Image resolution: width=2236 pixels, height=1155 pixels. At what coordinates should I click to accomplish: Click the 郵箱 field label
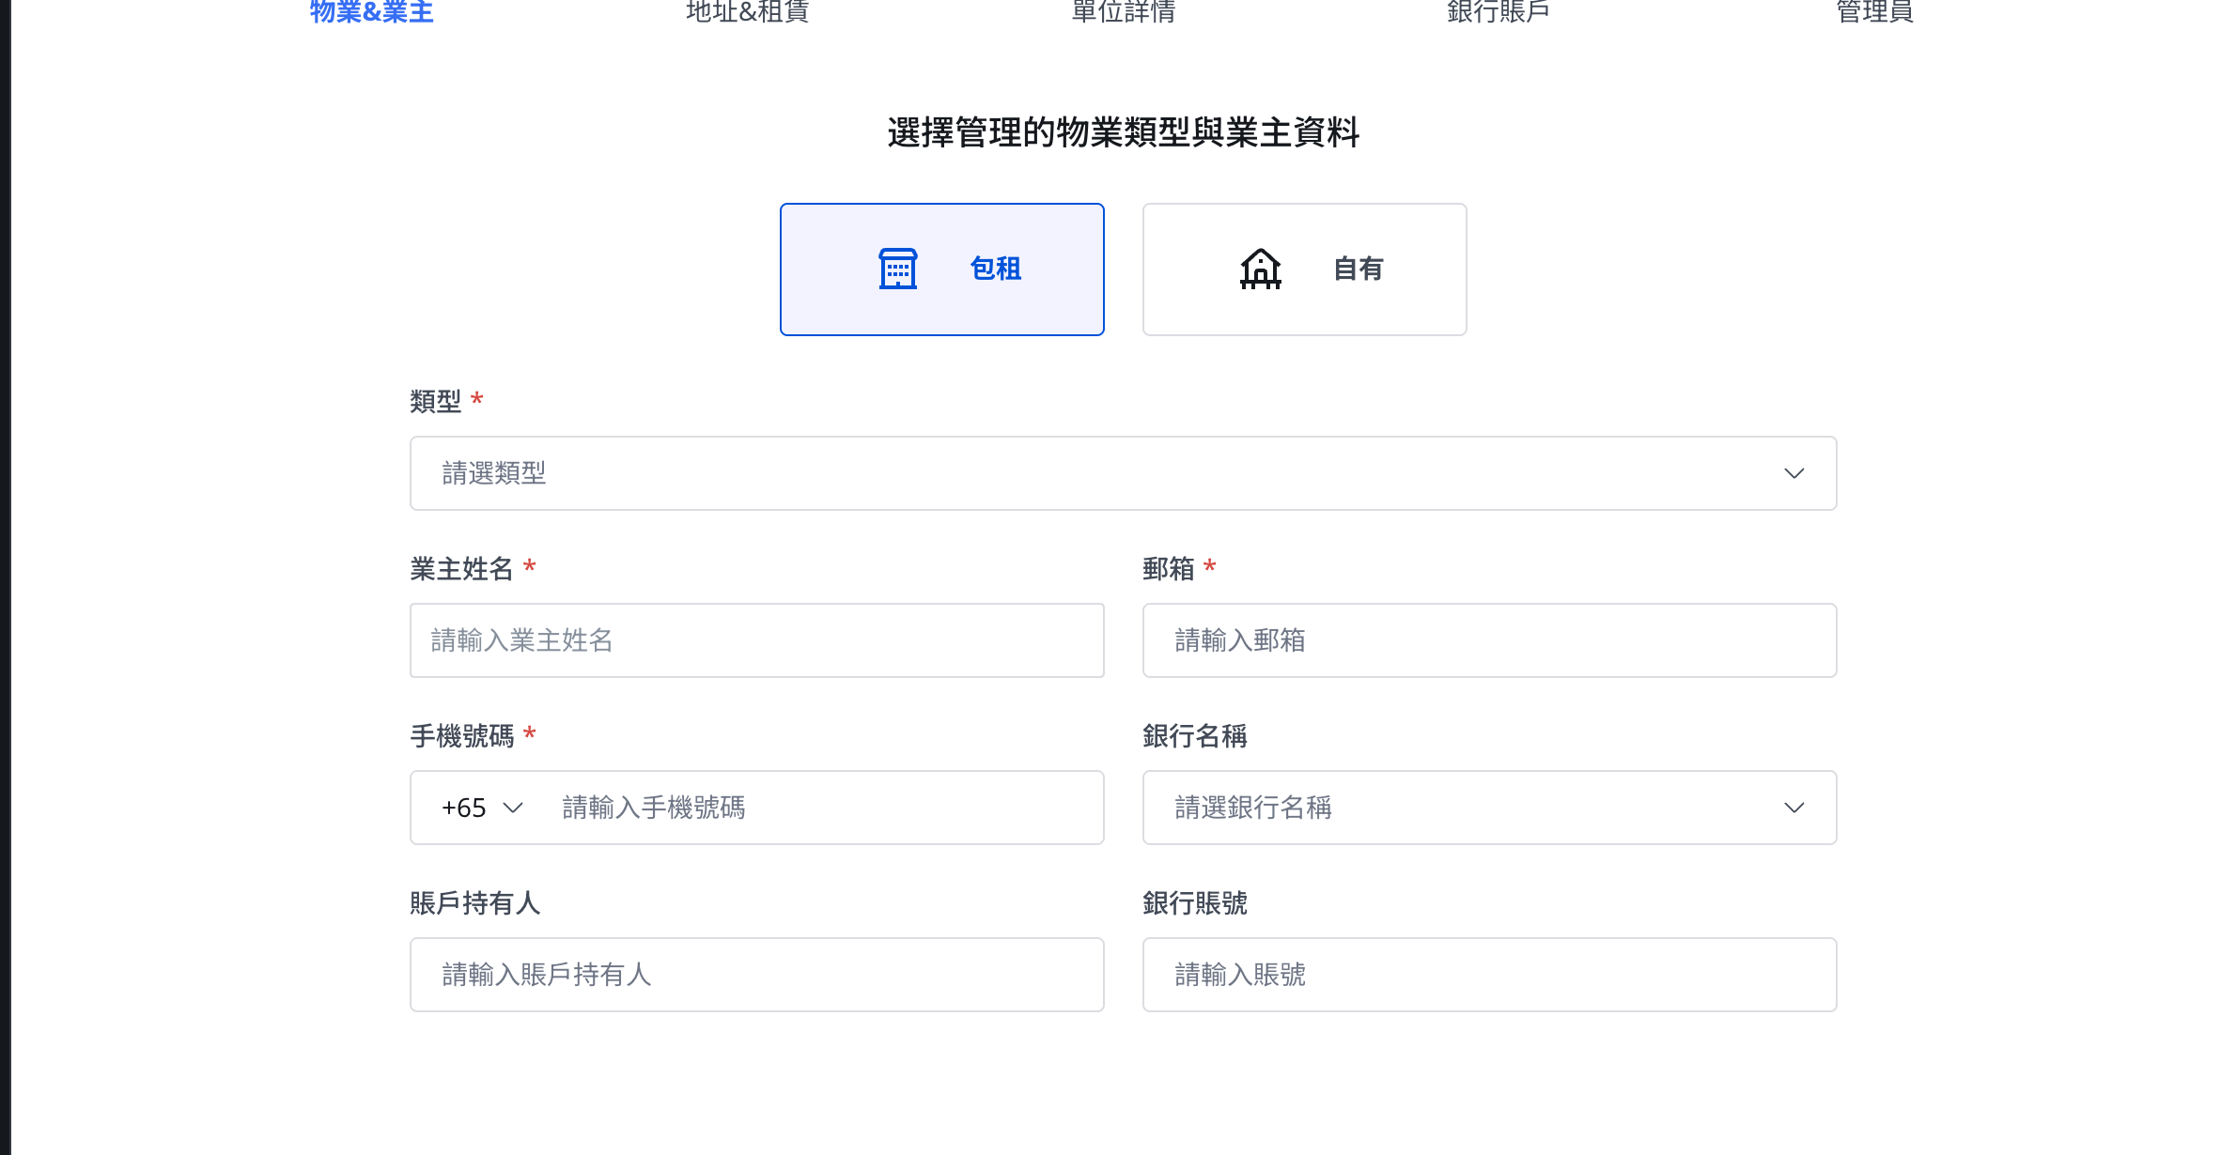pos(1169,569)
